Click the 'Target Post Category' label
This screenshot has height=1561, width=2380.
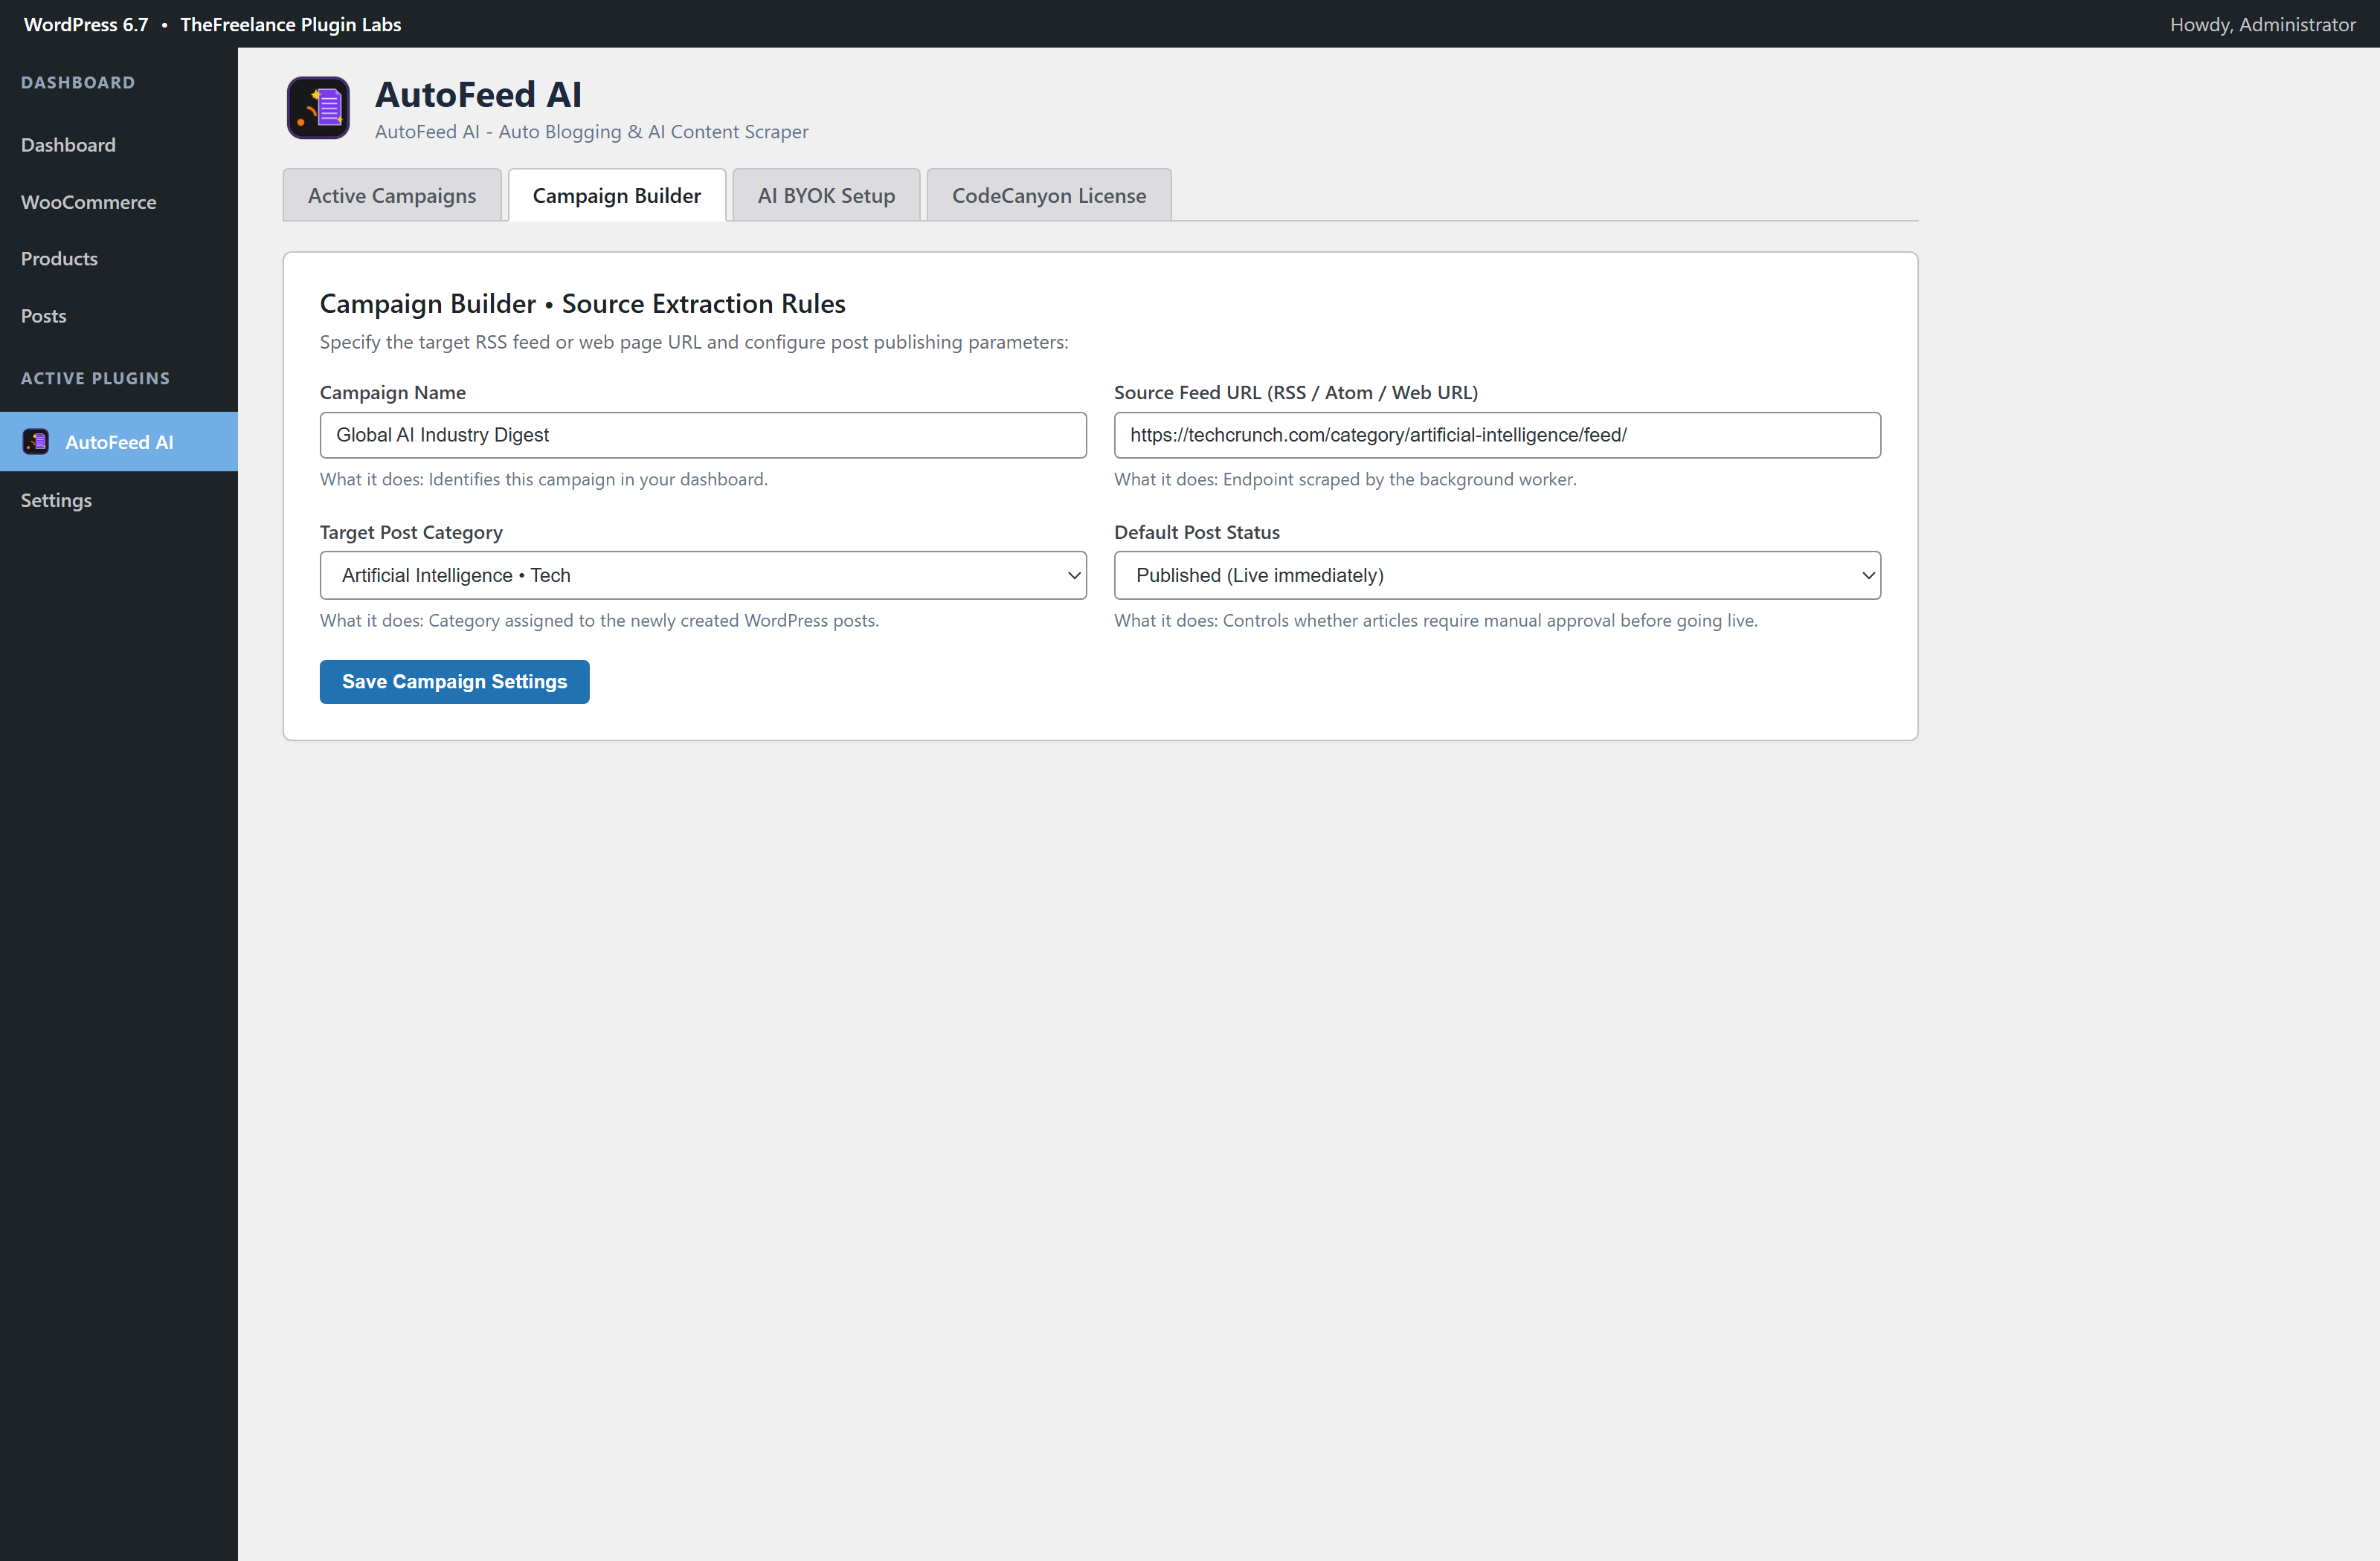(411, 531)
